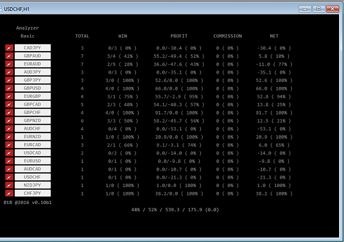Select the GBPAUD symbol button
344x242 pixels.
[x=32, y=56]
